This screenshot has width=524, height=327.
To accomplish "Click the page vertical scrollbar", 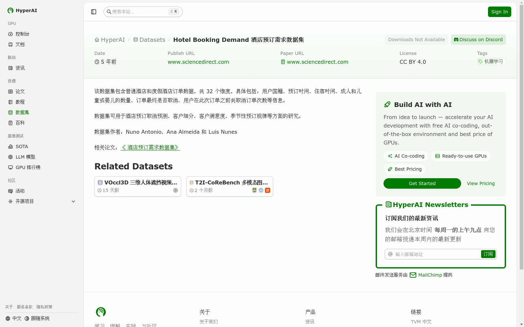I will [x=521, y=137].
